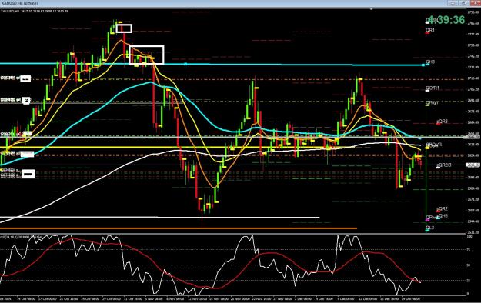
Task: Click the XAUUSD,H8 (offline) window title
Action: [19, 3]
